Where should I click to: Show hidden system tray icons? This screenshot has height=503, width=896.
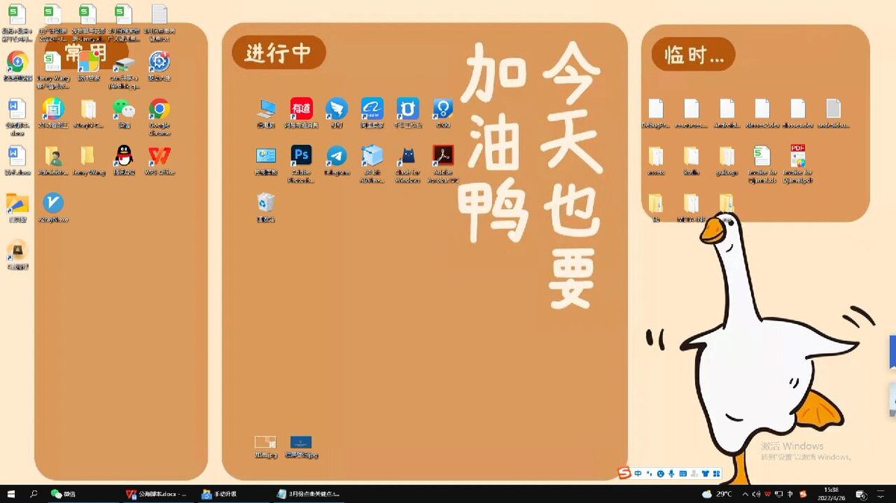(744, 494)
